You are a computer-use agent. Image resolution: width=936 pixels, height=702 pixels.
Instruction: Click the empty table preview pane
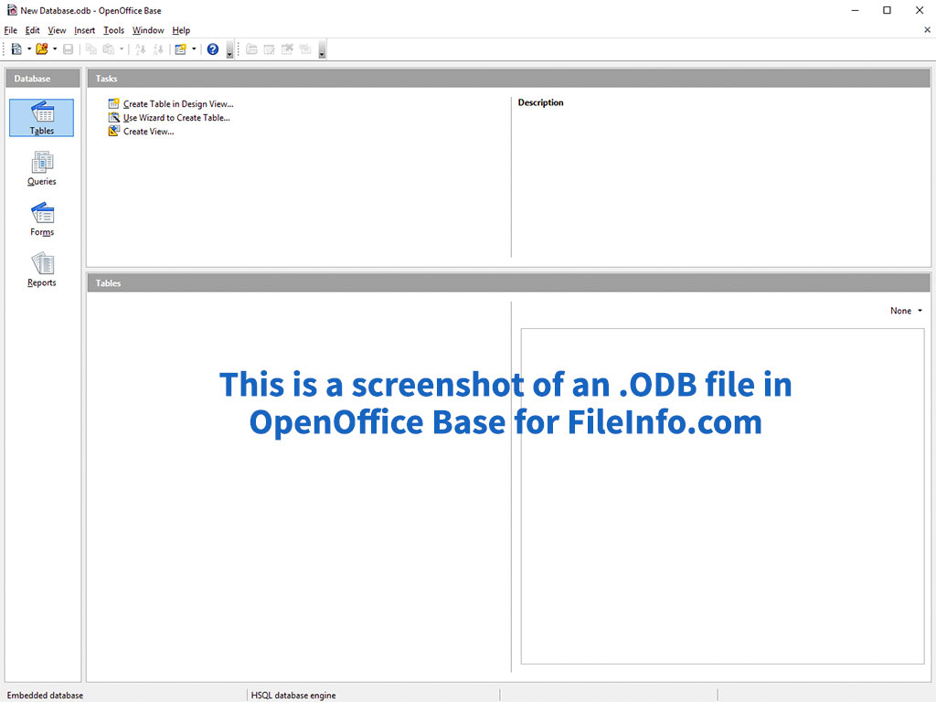click(x=722, y=495)
